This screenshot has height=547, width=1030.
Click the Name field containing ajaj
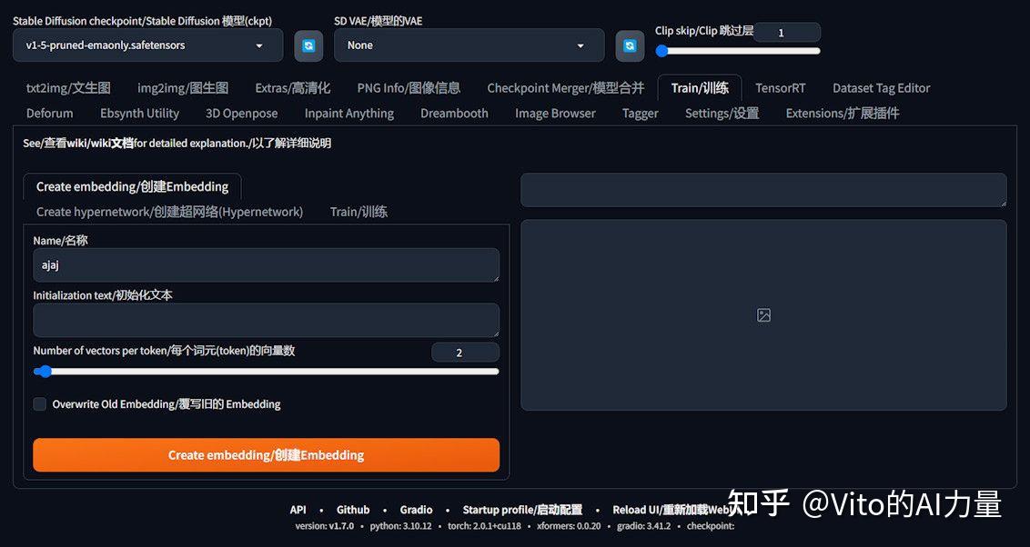pos(266,265)
